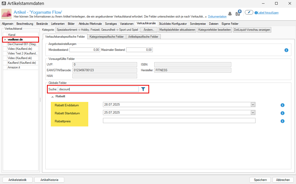
Task: Click the Speichern button
Action: (260, 180)
